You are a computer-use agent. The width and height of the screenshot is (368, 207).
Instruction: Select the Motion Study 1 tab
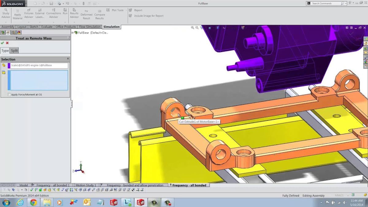86,185
